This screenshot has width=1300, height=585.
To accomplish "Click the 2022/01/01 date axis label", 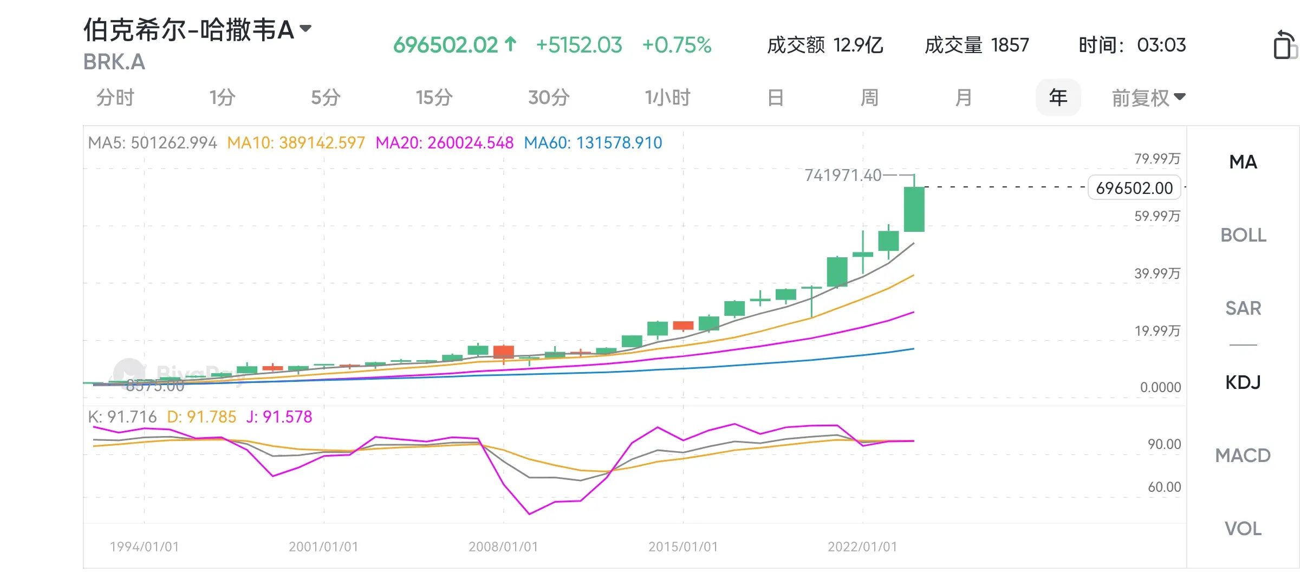I will click(x=862, y=547).
